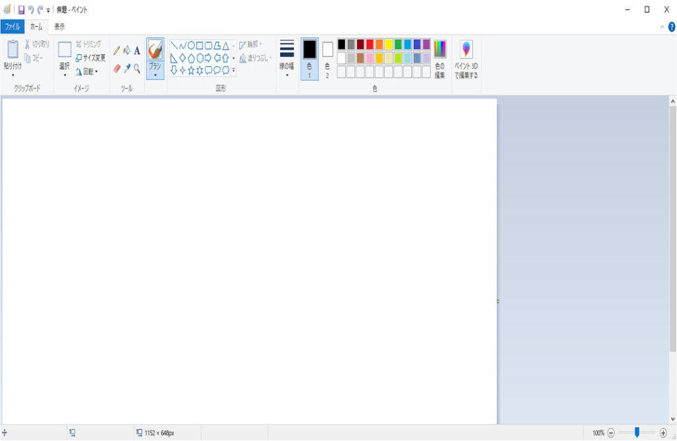Open the 線の幅 line width dropdown
Viewport: 677px width, 441px height.
click(x=286, y=60)
